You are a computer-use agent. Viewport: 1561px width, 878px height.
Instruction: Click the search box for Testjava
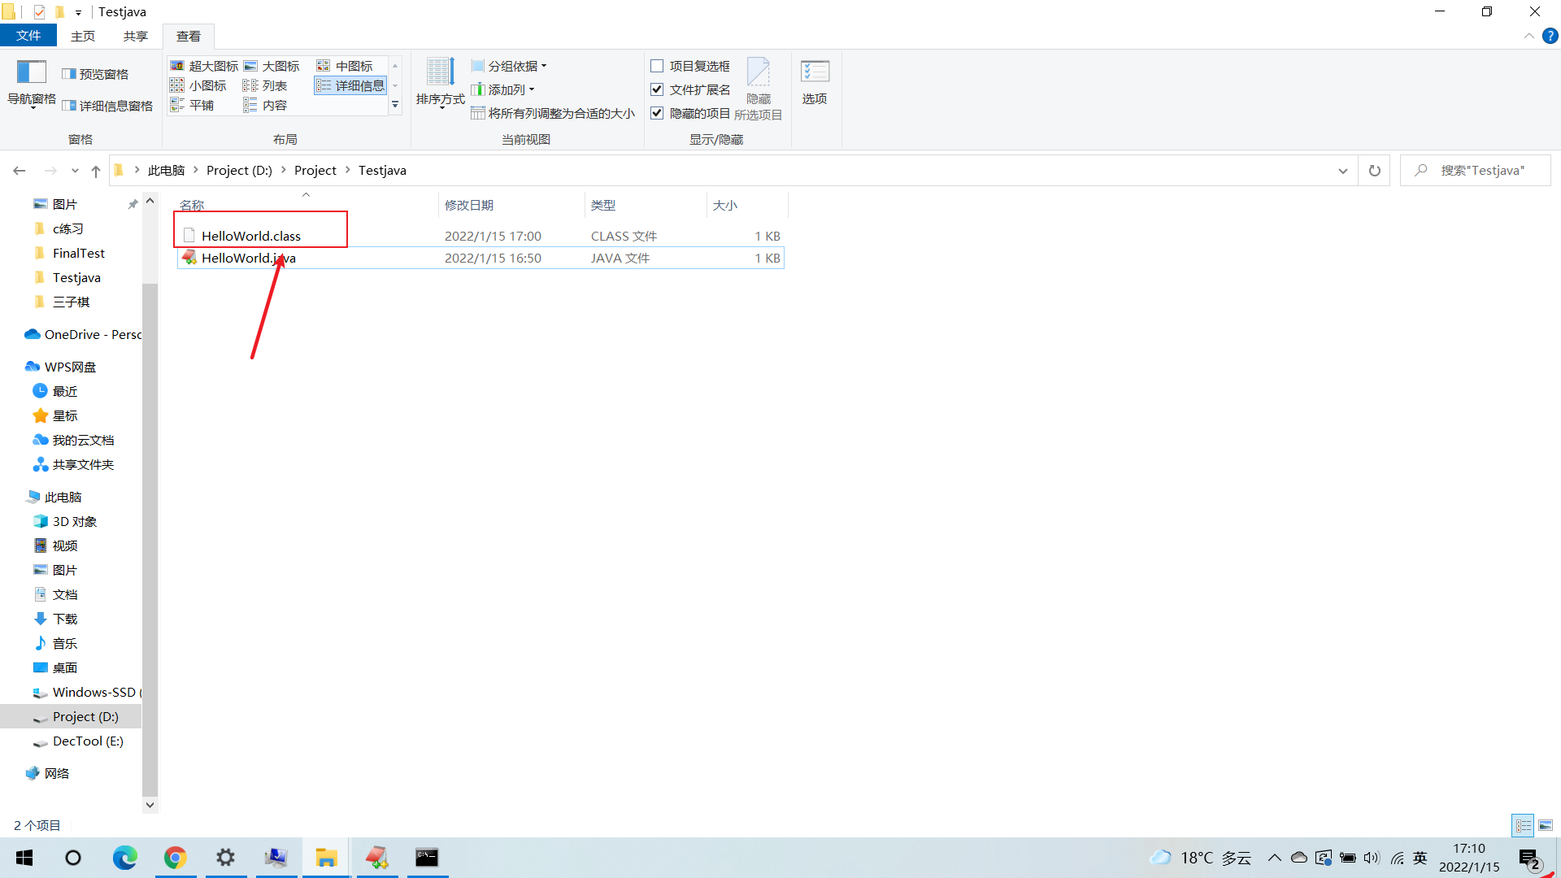pos(1476,170)
